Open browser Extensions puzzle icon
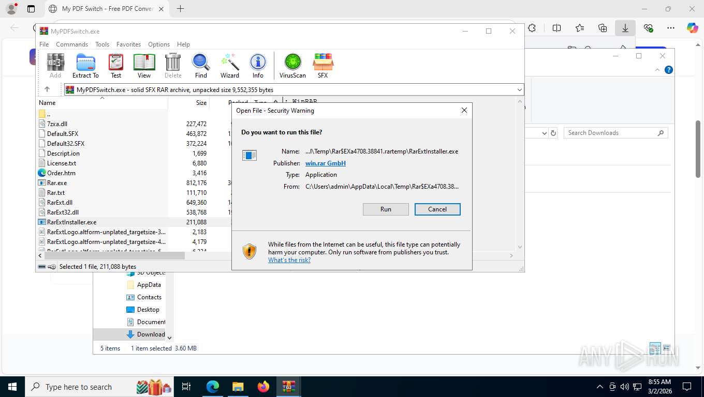The height and width of the screenshot is (397, 704). click(x=532, y=28)
